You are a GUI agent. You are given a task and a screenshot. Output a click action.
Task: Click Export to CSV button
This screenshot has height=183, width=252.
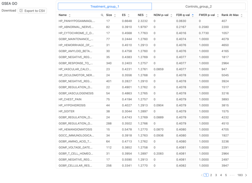click(x=32, y=11)
